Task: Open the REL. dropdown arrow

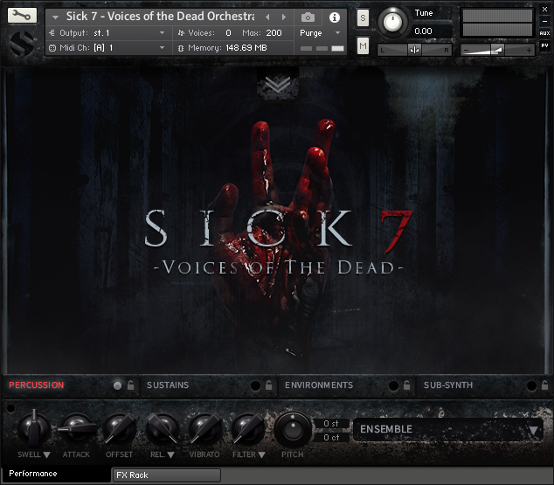Action: (x=171, y=455)
